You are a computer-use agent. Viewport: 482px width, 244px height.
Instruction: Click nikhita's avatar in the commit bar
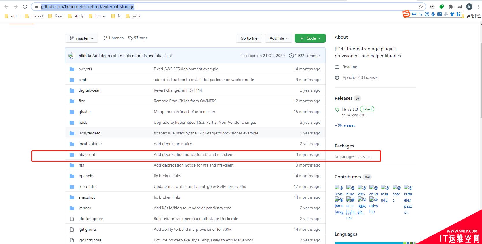tap(71, 56)
